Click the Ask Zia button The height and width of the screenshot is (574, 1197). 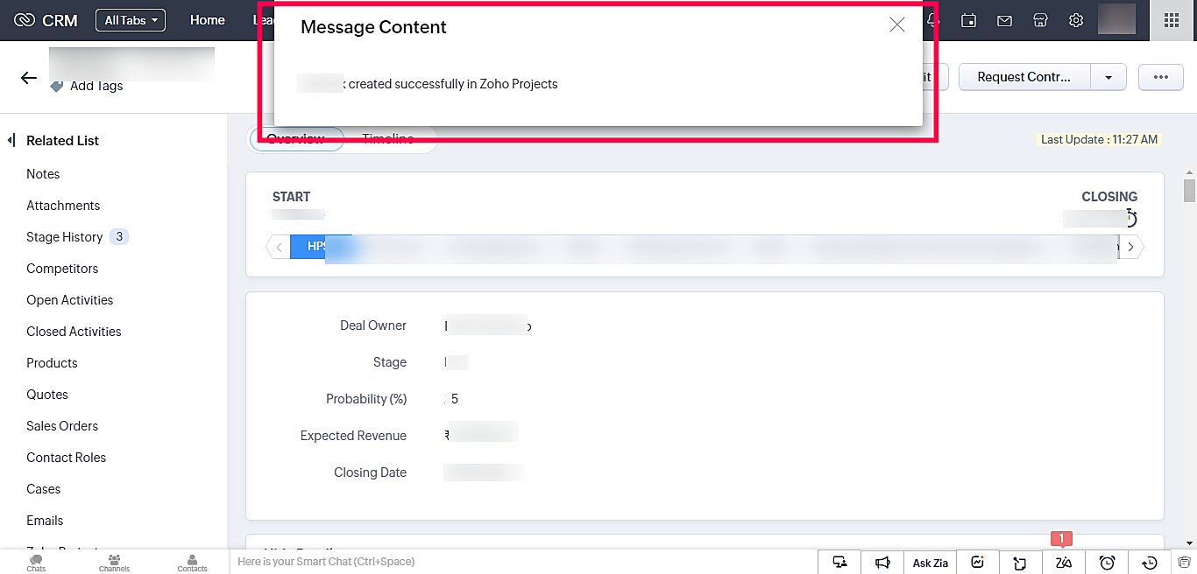pyautogui.click(x=931, y=563)
